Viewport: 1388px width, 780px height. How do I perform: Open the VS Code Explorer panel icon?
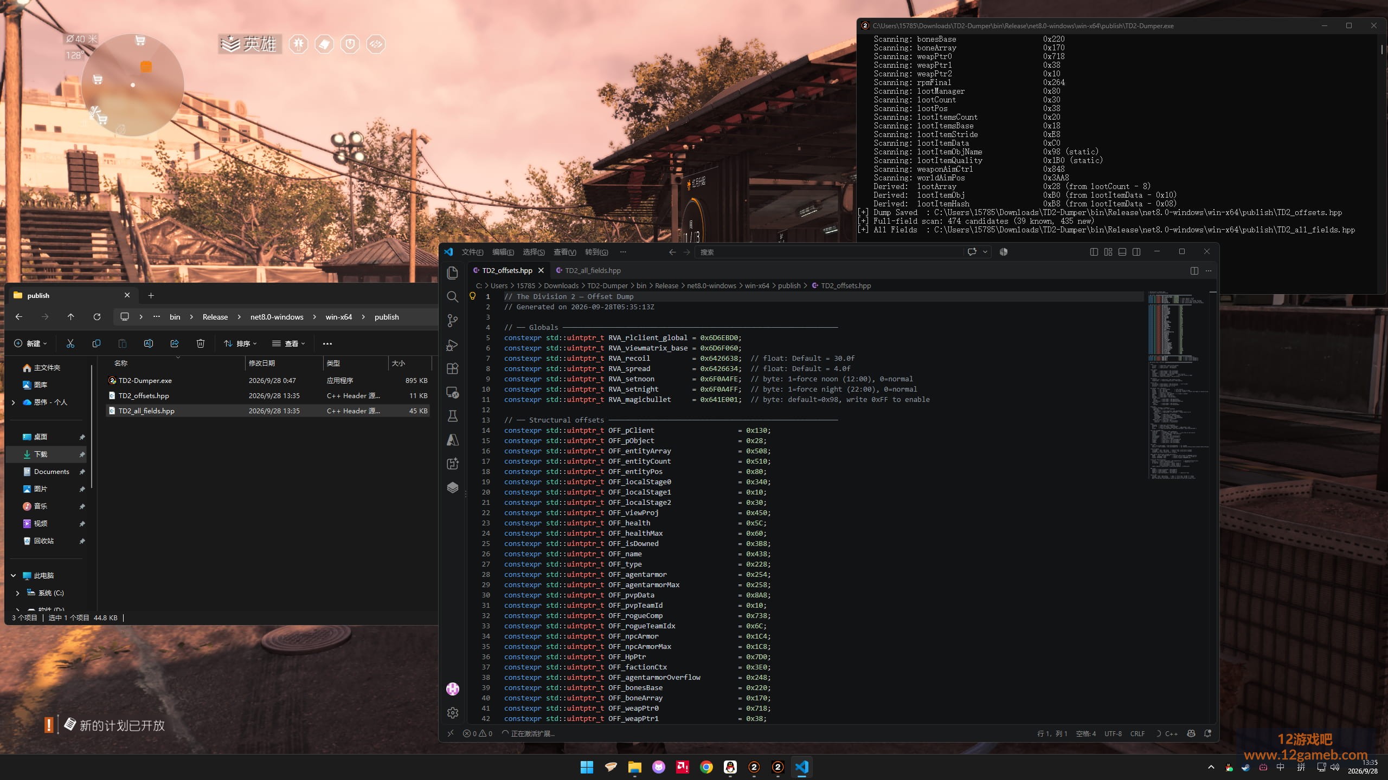(x=453, y=273)
